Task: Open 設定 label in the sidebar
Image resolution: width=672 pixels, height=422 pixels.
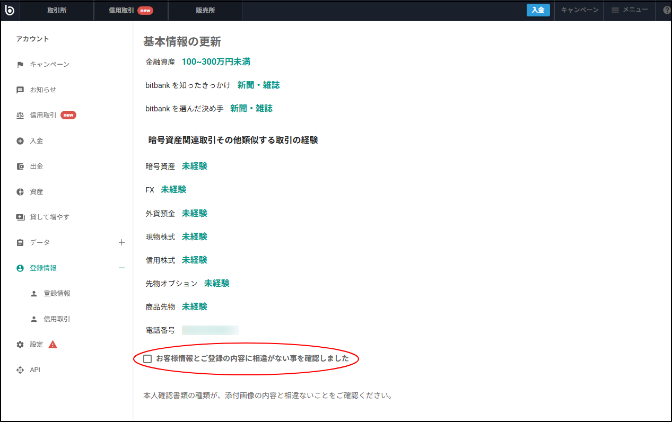Action: pos(37,345)
